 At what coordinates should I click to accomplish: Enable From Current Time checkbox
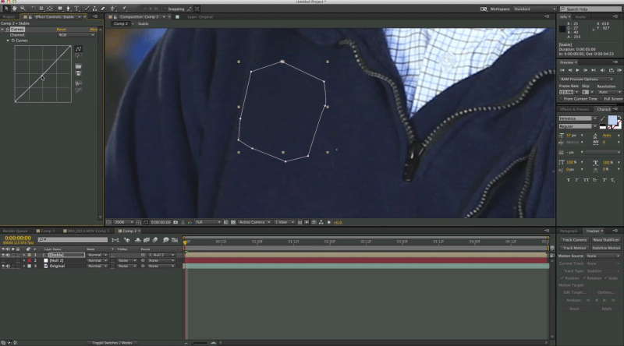561,99
